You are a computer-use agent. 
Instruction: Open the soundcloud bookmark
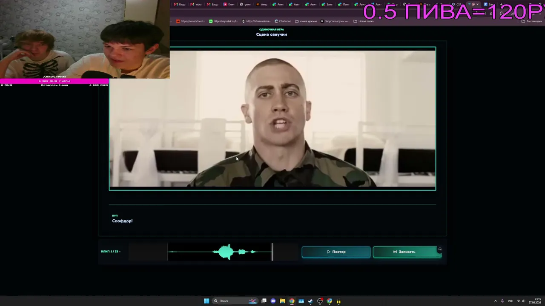point(191,21)
